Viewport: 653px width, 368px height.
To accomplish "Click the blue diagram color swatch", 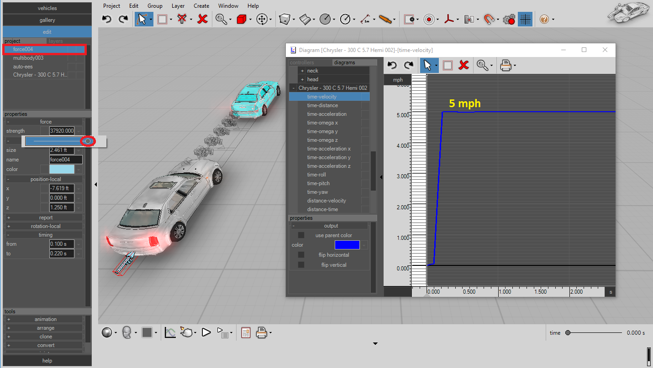I will (347, 245).
